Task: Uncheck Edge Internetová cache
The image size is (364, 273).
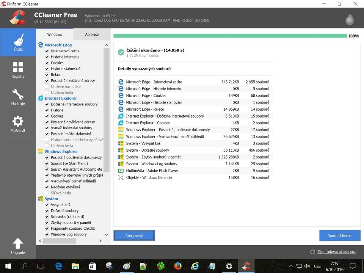Action: [x=47, y=51]
